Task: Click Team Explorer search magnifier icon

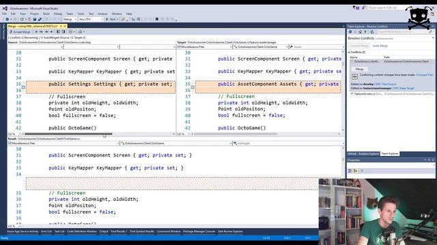Action: (431, 32)
